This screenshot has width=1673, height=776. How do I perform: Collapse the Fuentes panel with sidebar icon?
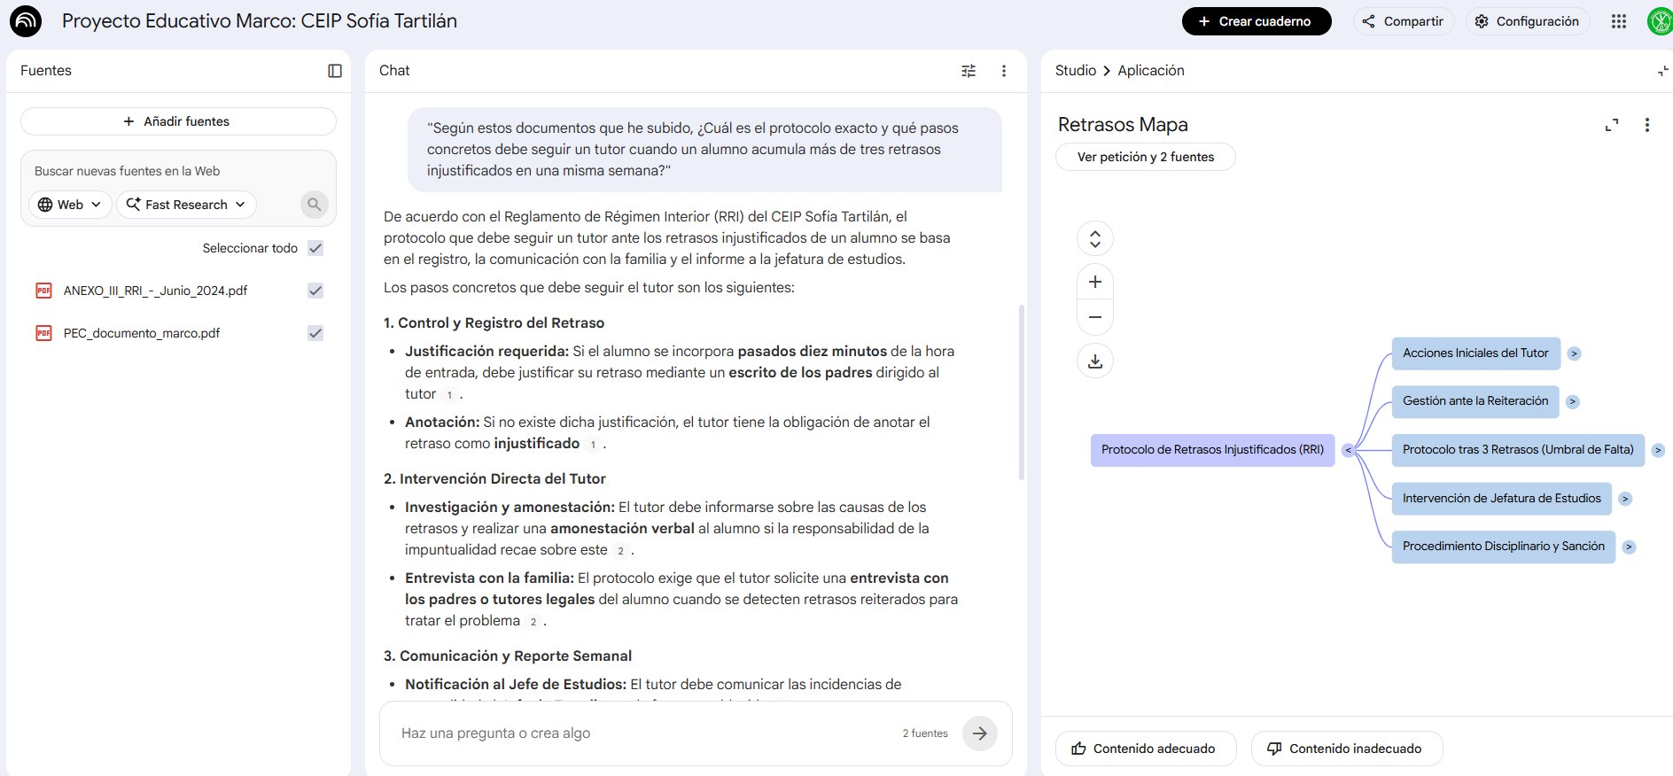(x=335, y=71)
